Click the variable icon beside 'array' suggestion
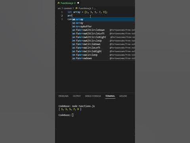 [x=74, y=19]
